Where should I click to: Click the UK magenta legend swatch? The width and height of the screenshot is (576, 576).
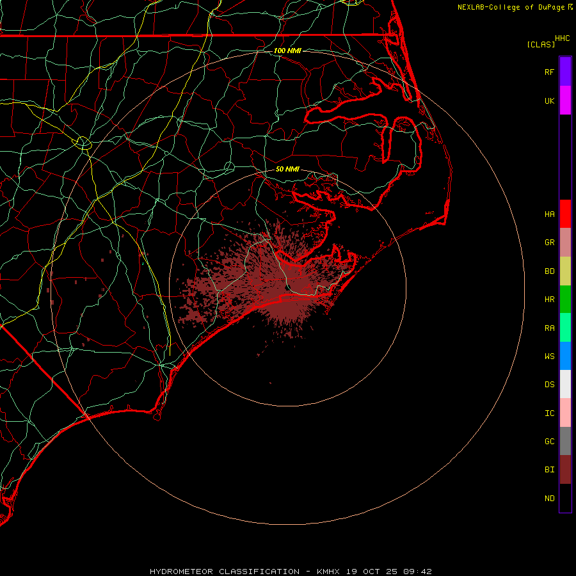coord(565,100)
